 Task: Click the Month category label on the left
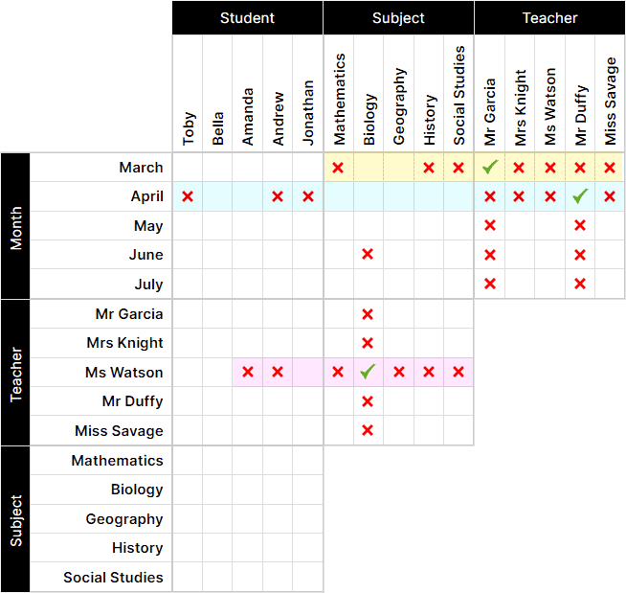click(x=15, y=226)
